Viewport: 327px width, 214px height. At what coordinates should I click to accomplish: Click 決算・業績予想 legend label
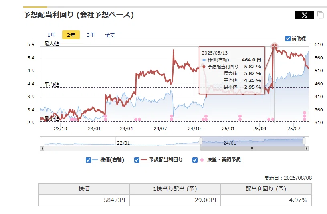pyautogui.click(x=224, y=160)
